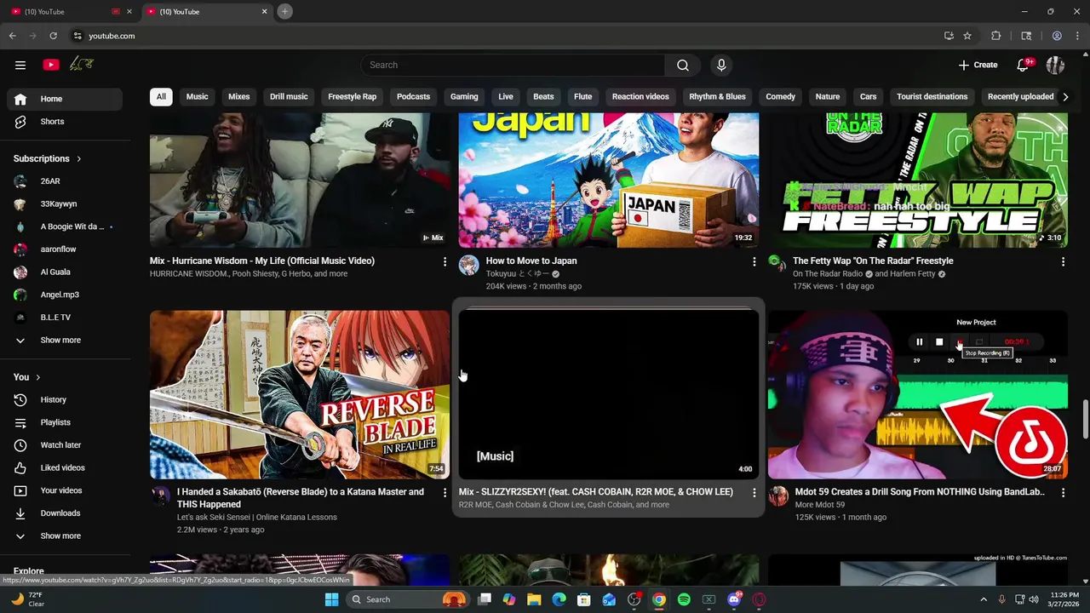Viewport: 1090px width, 613px height.
Task: Open the Reverse Blade katana thumbnail
Action: [x=300, y=394]
